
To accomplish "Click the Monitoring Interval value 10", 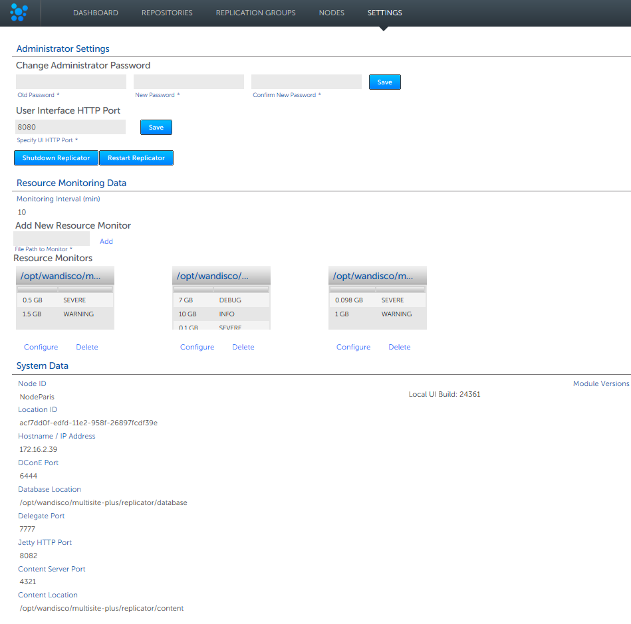I will [22, 212].
